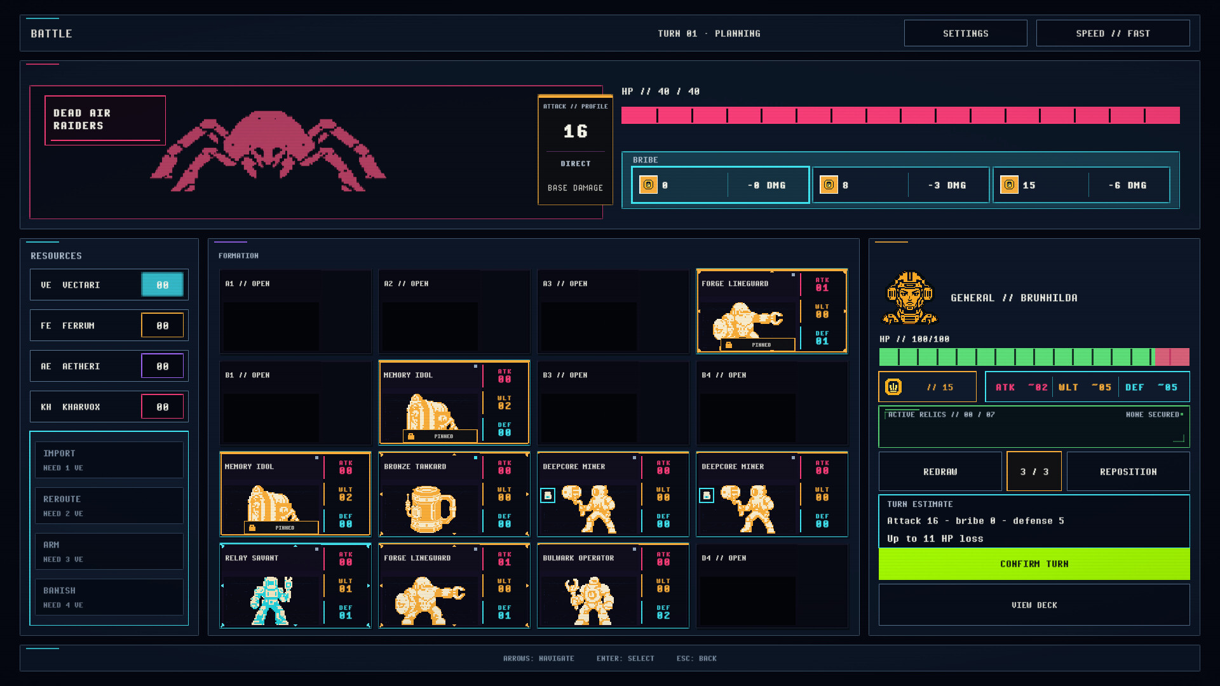Select the Relay Savant robot sprite
The width and height of the screenshot is (1220, 686).
pos(271,600)
